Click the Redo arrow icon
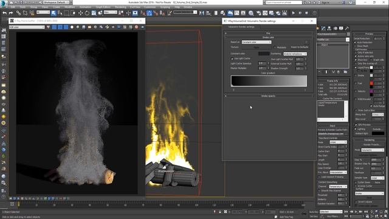The image size is (389, 219). click(11, 13)
